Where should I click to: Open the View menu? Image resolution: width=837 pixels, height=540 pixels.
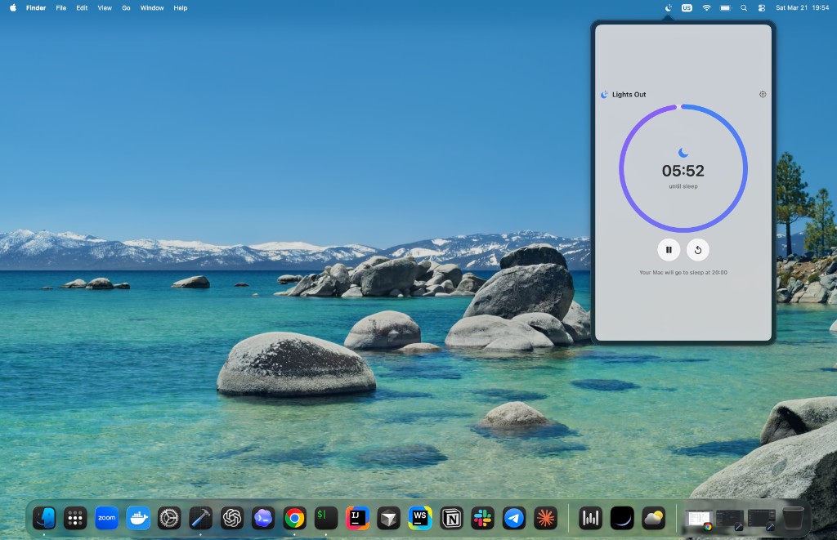(x=105, y=8)
